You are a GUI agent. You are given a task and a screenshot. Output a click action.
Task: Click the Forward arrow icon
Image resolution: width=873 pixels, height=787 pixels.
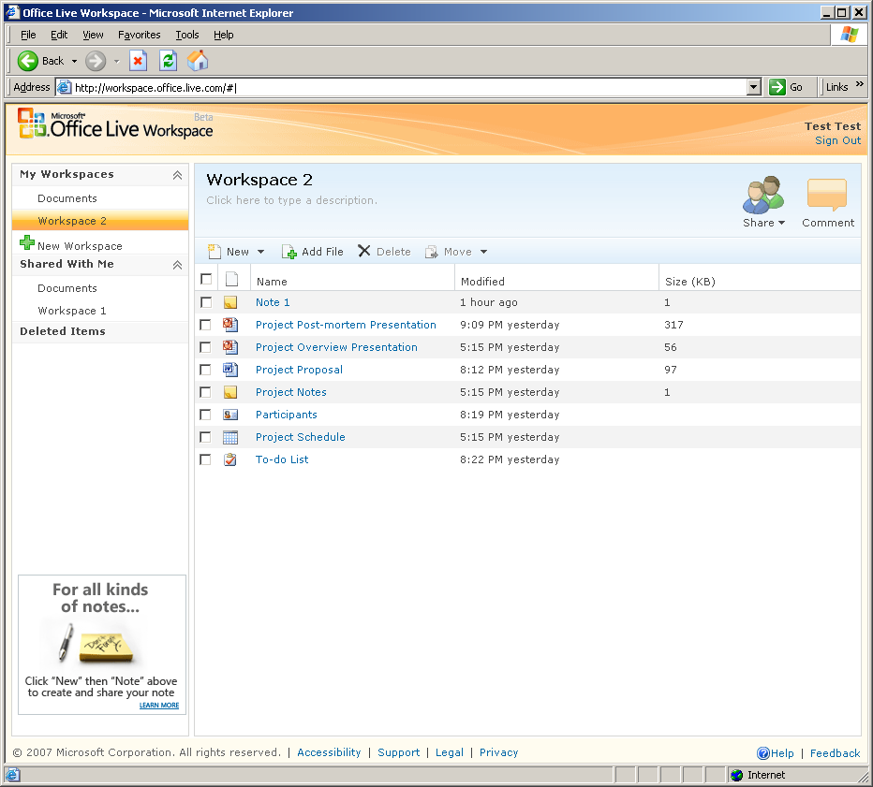pyautogui.click(x=96, y=61)
